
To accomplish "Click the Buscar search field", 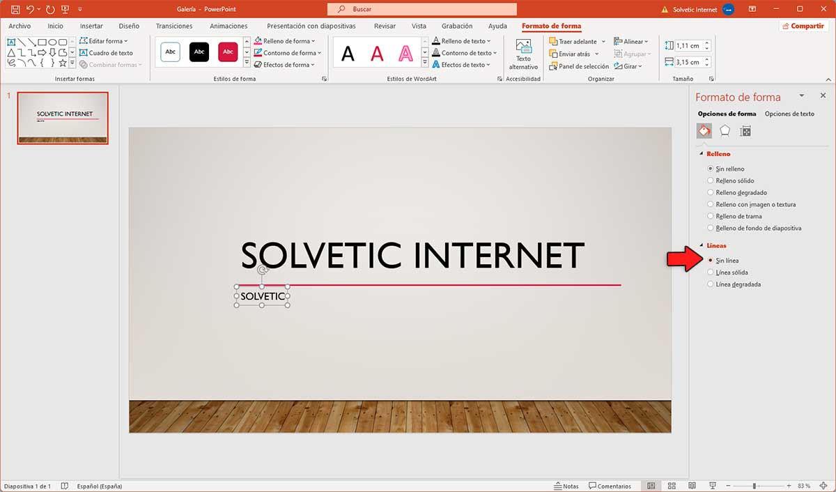I will click(422, 10).
